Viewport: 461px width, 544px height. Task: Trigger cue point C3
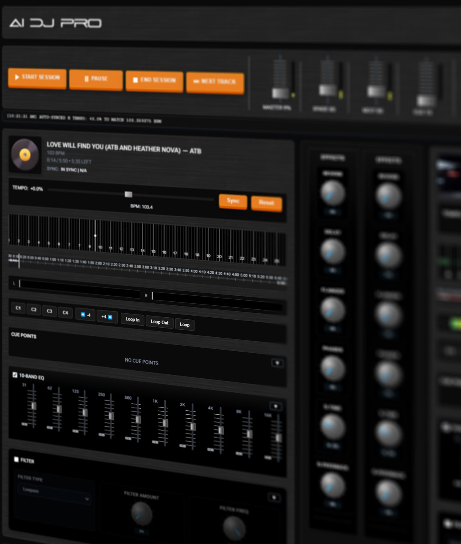click(49, 311)
